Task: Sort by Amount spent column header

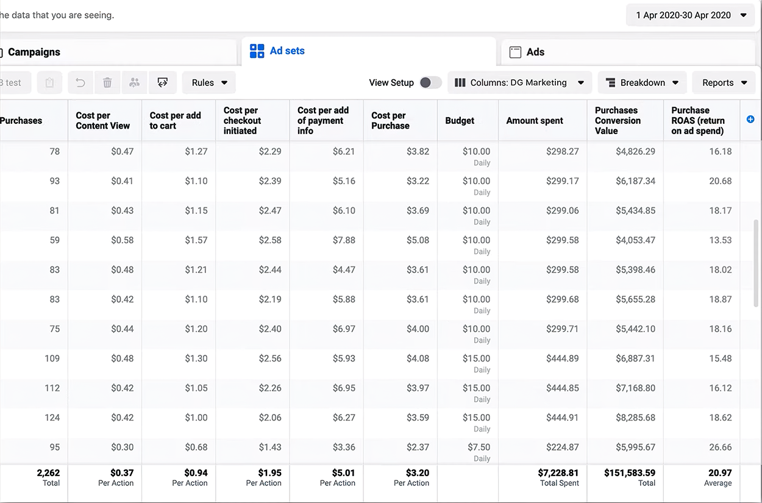Action: (534, 121)
